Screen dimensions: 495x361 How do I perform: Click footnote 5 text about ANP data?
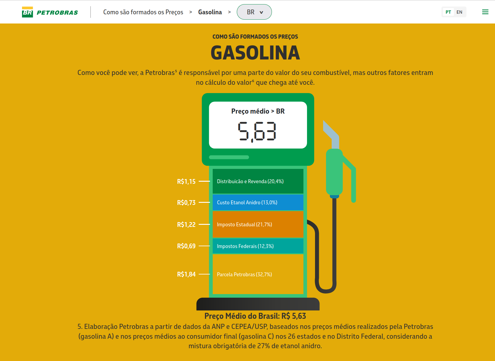click(x=255, y=336)
